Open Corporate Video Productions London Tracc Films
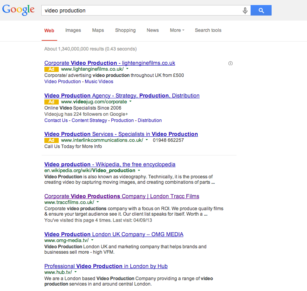The width and height of the screenshot is (307, 291). 122,196
